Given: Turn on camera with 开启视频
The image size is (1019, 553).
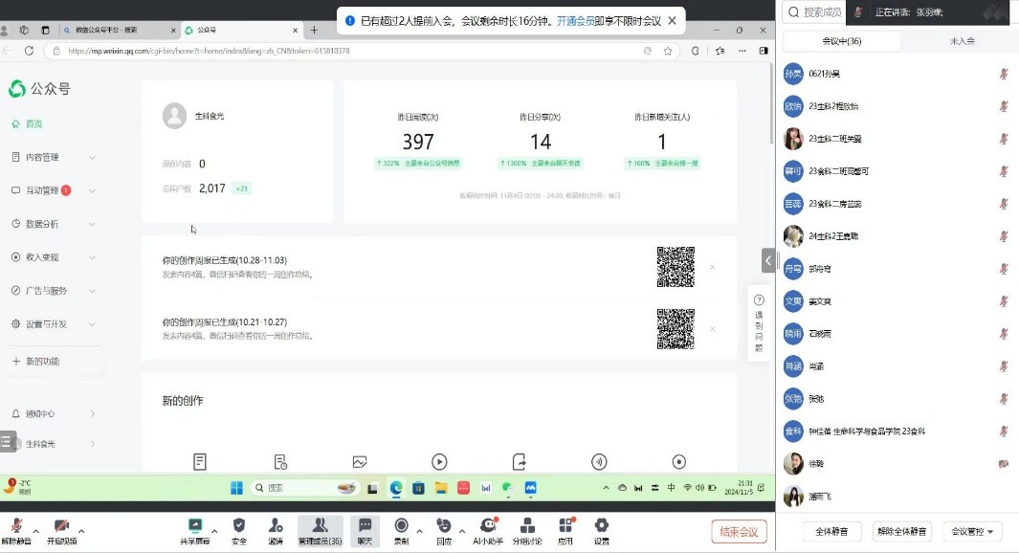Looking at the screenshot, I should 61,526.
